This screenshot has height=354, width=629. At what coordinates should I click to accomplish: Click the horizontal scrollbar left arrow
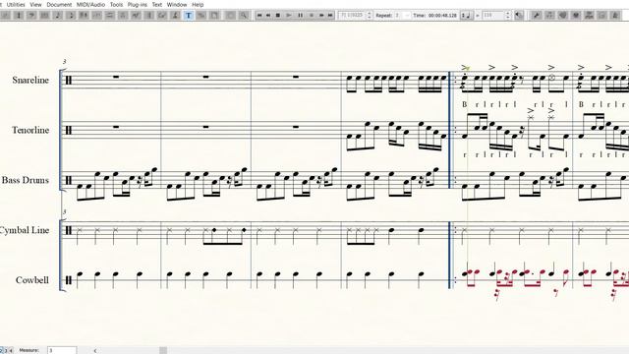pyautogui.click(x=95, y=350)
